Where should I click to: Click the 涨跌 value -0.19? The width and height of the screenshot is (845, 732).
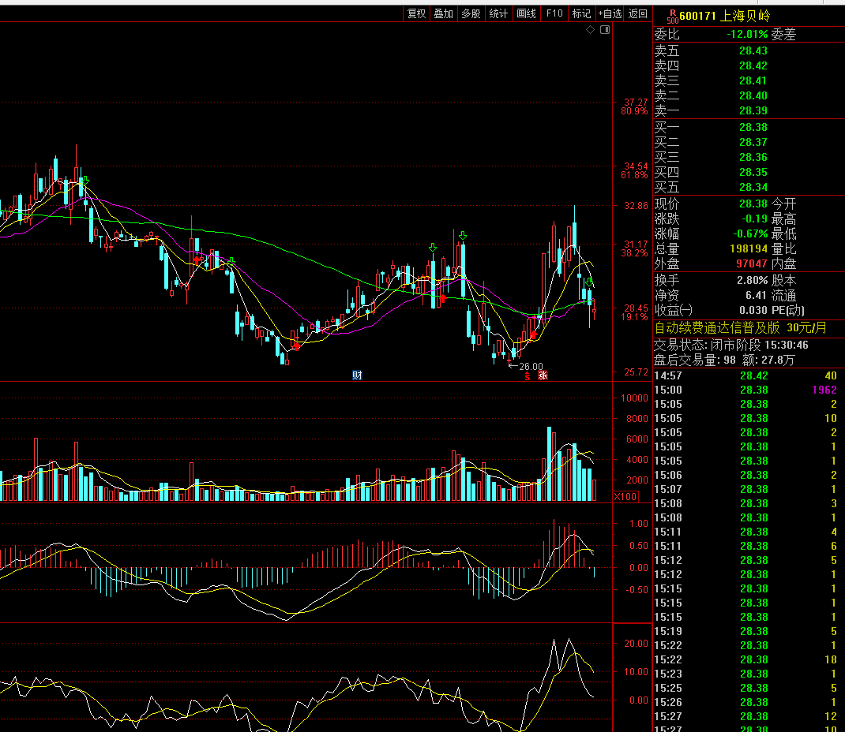(x=754, y=219)
